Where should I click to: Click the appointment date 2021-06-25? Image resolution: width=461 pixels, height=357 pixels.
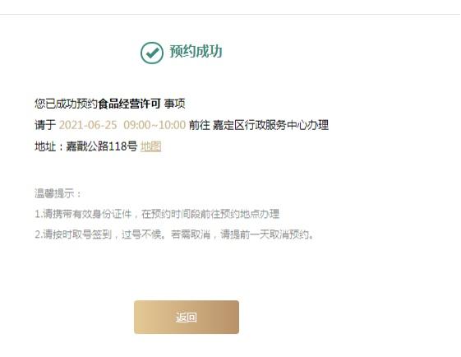click(88, 125)
